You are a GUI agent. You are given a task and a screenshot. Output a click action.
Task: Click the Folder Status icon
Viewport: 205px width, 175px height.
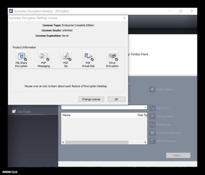pyautogui.click(x=152, y=89)
